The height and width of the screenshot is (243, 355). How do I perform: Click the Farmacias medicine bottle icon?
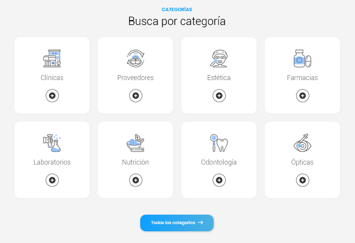302,58
